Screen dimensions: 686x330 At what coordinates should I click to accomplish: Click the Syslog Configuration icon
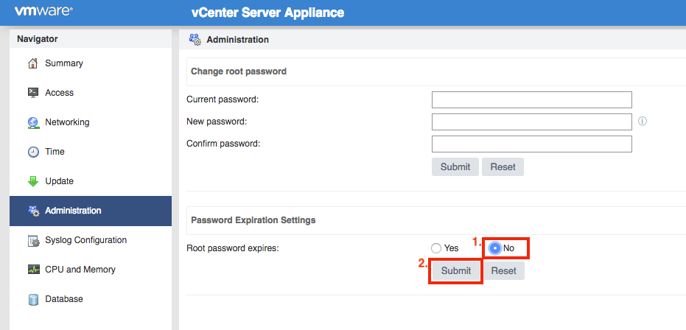coord(33,240)
